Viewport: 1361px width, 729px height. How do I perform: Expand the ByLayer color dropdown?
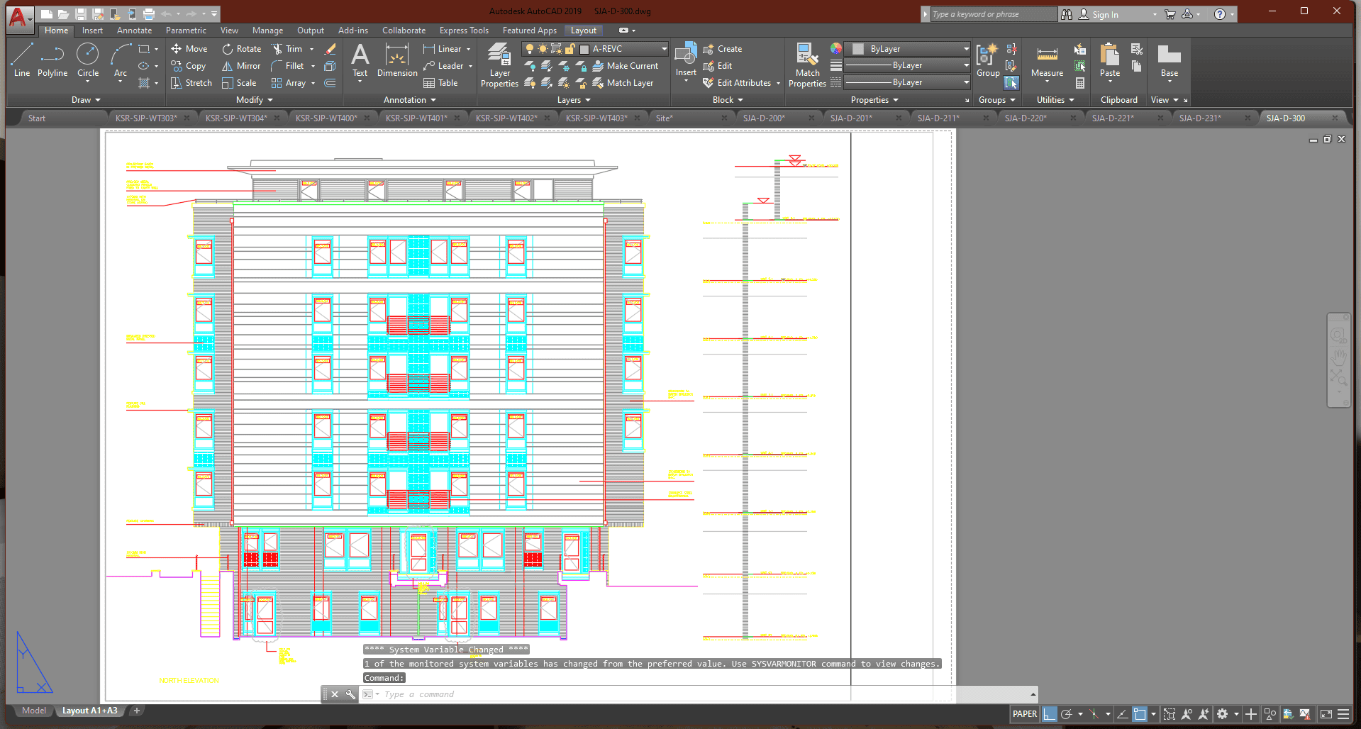[966, 49]
